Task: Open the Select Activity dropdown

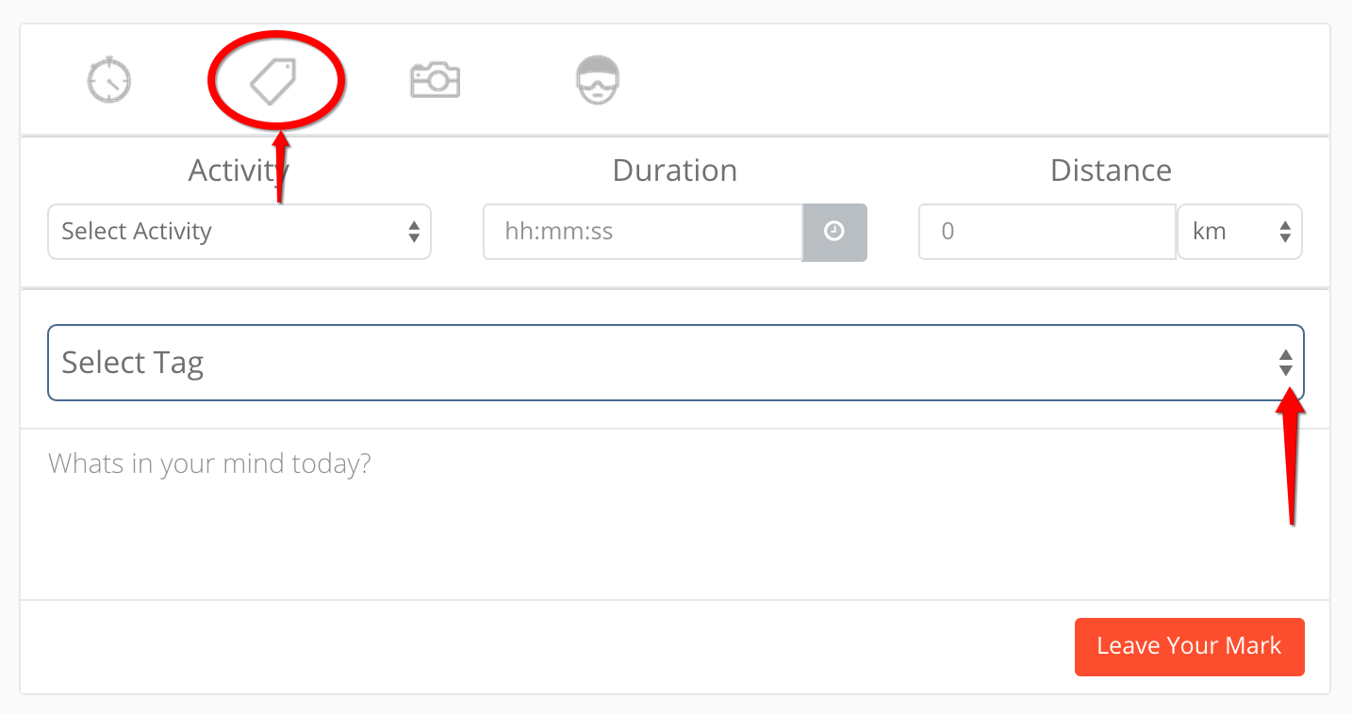Action: click(239, 232)
